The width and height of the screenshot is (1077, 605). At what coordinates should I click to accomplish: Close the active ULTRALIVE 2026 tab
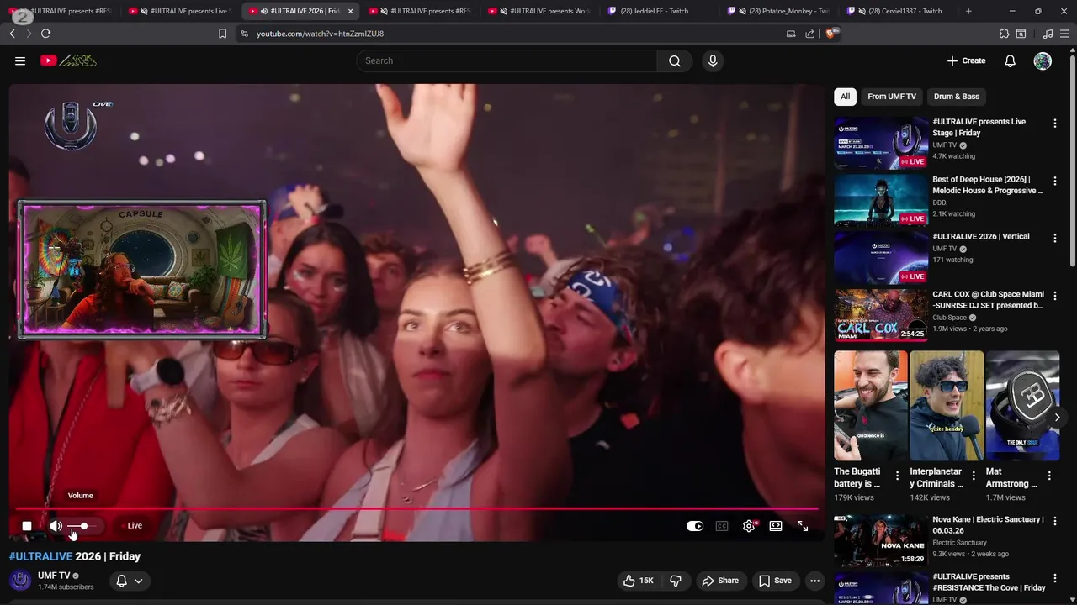coord(351,11)
